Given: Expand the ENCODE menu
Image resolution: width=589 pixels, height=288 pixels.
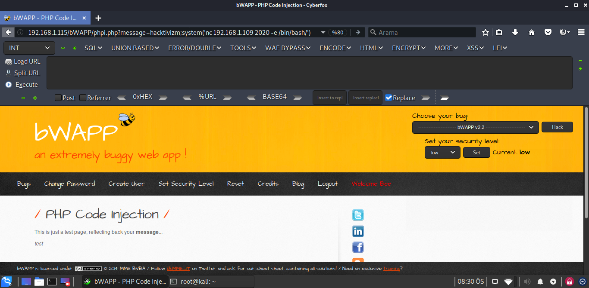Looking at the screenshot, I should coord(335,48).
